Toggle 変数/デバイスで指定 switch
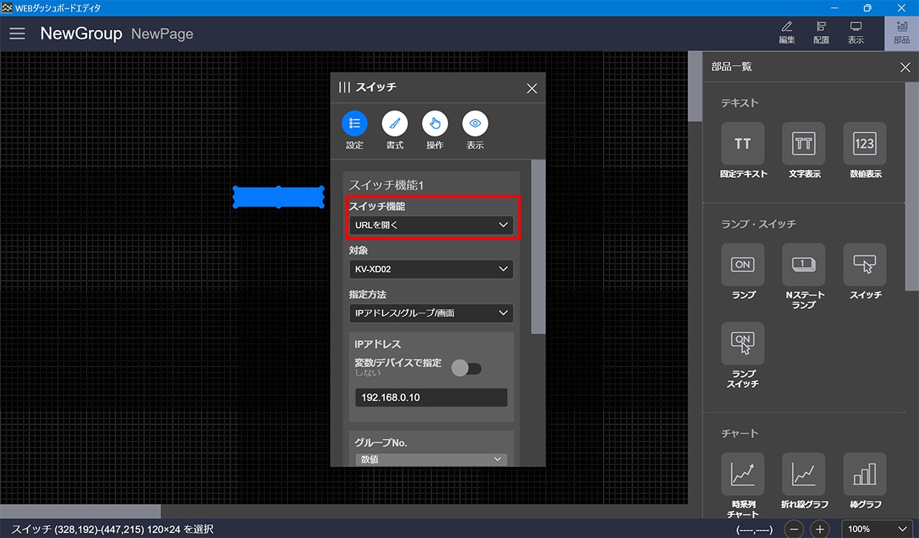The image size is (919, 538). (x=467, y=368)
